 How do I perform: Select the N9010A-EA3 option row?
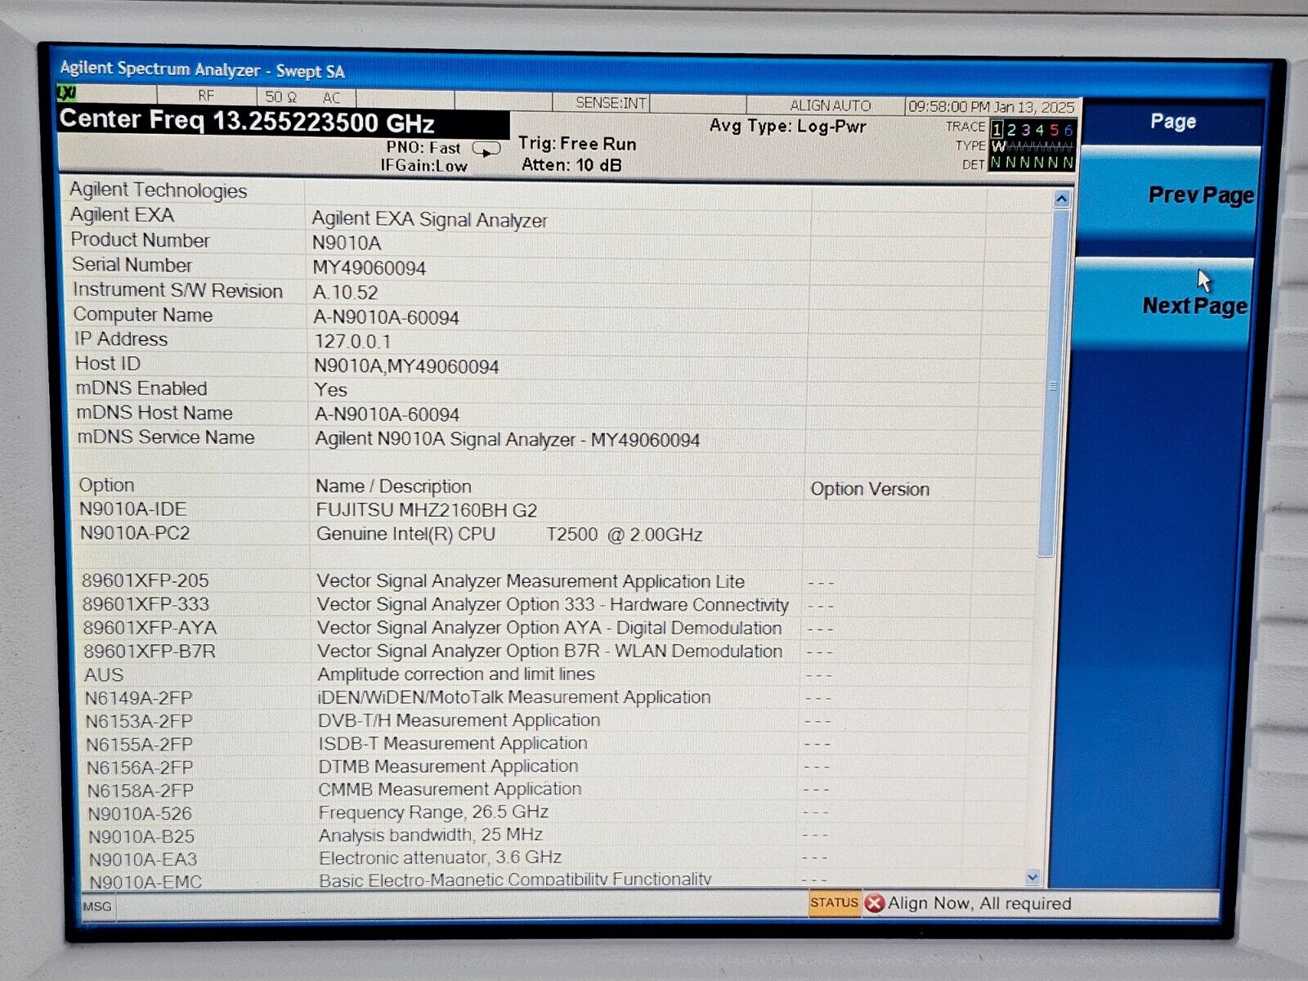pyautogui.click(x=556, y=858)
